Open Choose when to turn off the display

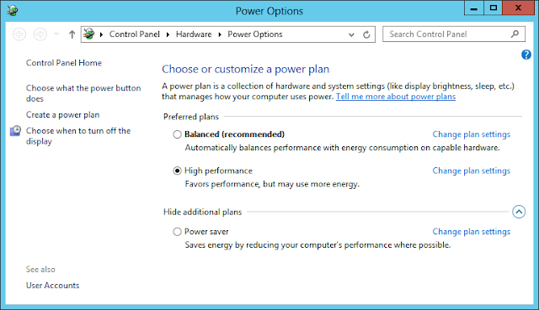(x=78, y=136)
